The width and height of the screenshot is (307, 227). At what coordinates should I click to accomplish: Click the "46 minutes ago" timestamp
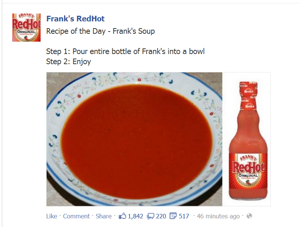tap(218, 216)
